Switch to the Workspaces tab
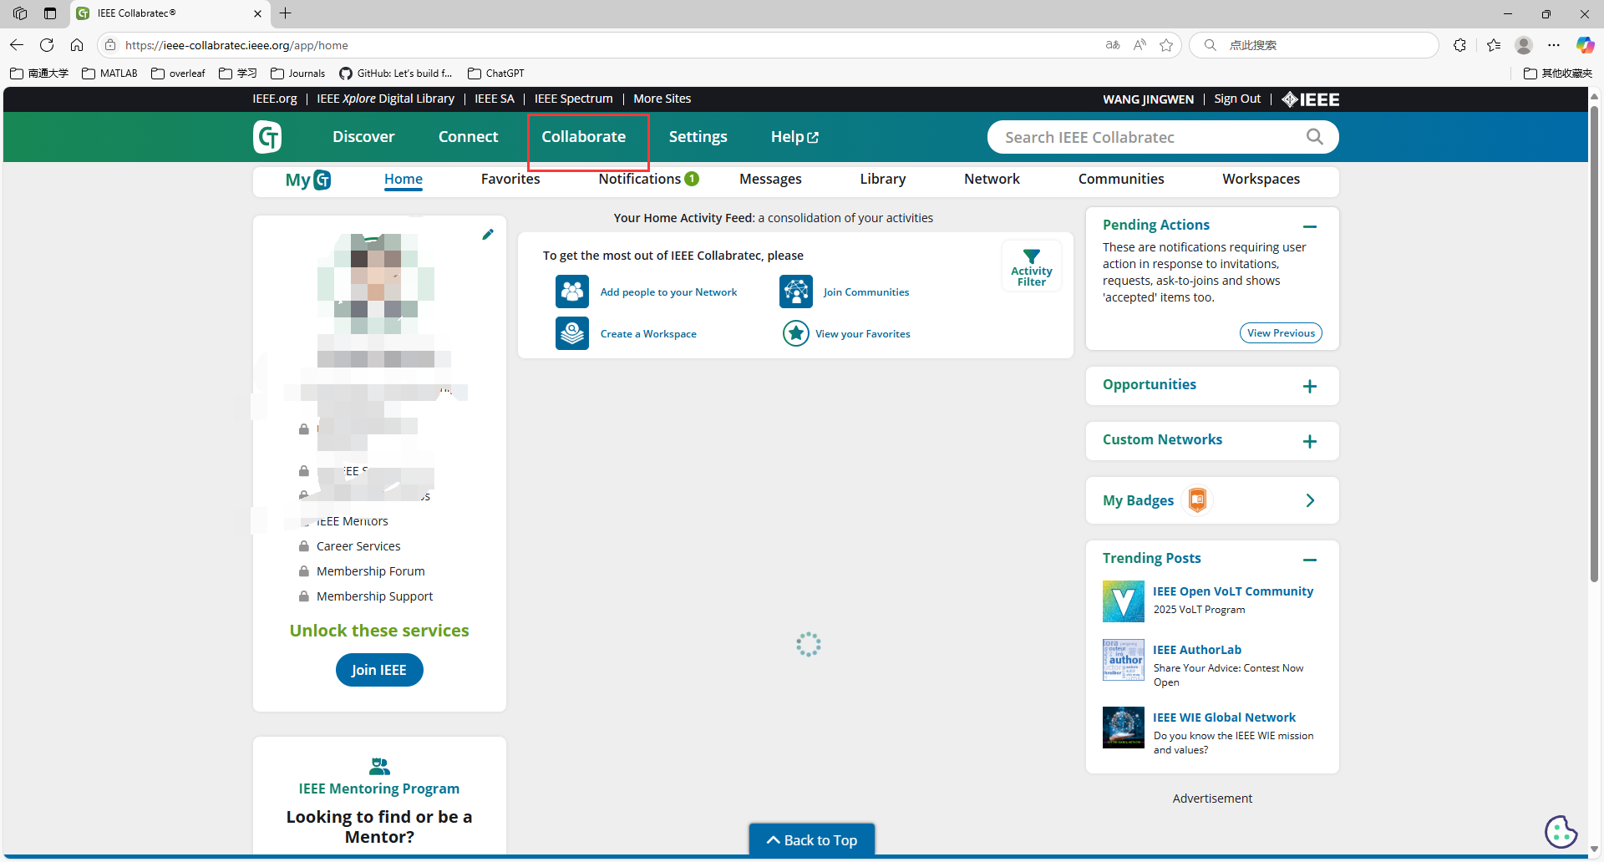1604x862 pixels. (x=1261, y=179)
